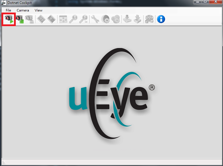Open the View menu

coord(38,10)
